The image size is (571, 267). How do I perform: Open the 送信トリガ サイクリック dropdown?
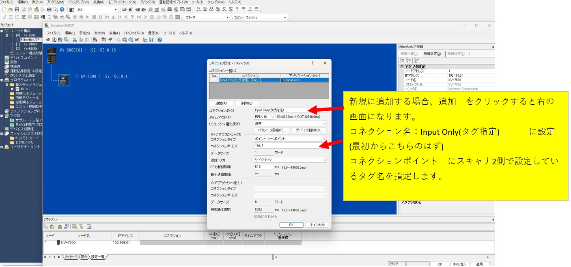(x=290, y=160)
